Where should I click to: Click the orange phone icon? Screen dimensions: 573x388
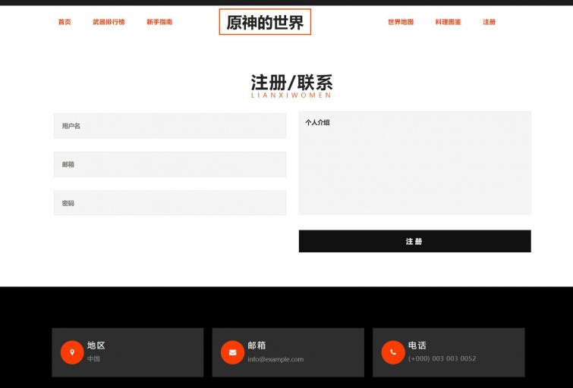(x=393, y=352)
